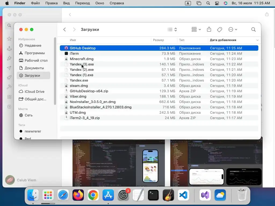Screen dimensions: 275x206
Task: Open the App Store from the Dock
Action: click(108, 195)
